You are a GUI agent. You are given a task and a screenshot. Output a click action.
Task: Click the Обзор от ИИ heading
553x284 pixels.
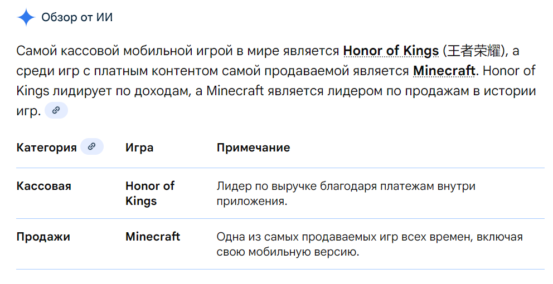click(77, 17)
